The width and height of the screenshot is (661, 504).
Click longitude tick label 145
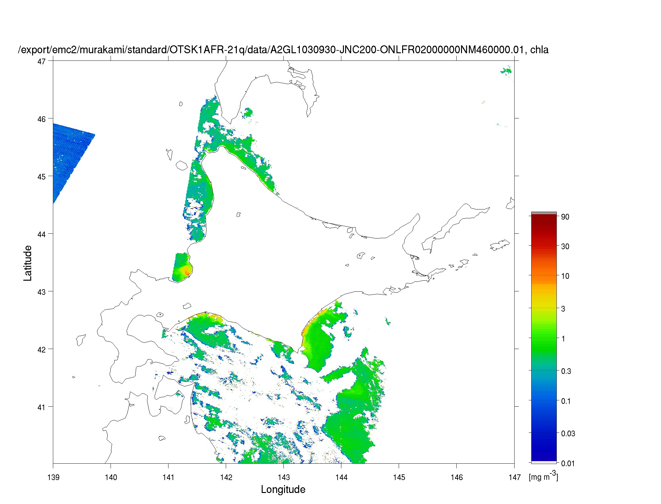pyautogui.click(x=399, y=477)
